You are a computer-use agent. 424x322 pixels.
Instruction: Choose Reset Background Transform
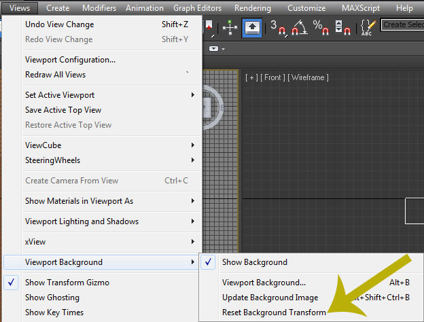(311, 312)
